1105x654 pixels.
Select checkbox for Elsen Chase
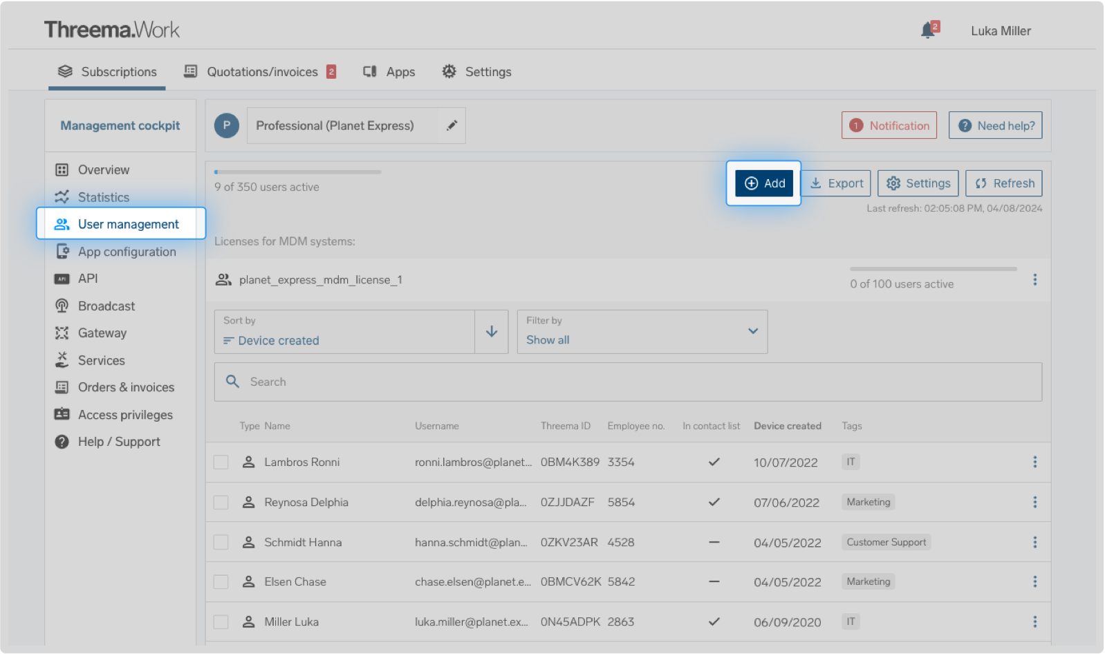(x=221, y=581)
